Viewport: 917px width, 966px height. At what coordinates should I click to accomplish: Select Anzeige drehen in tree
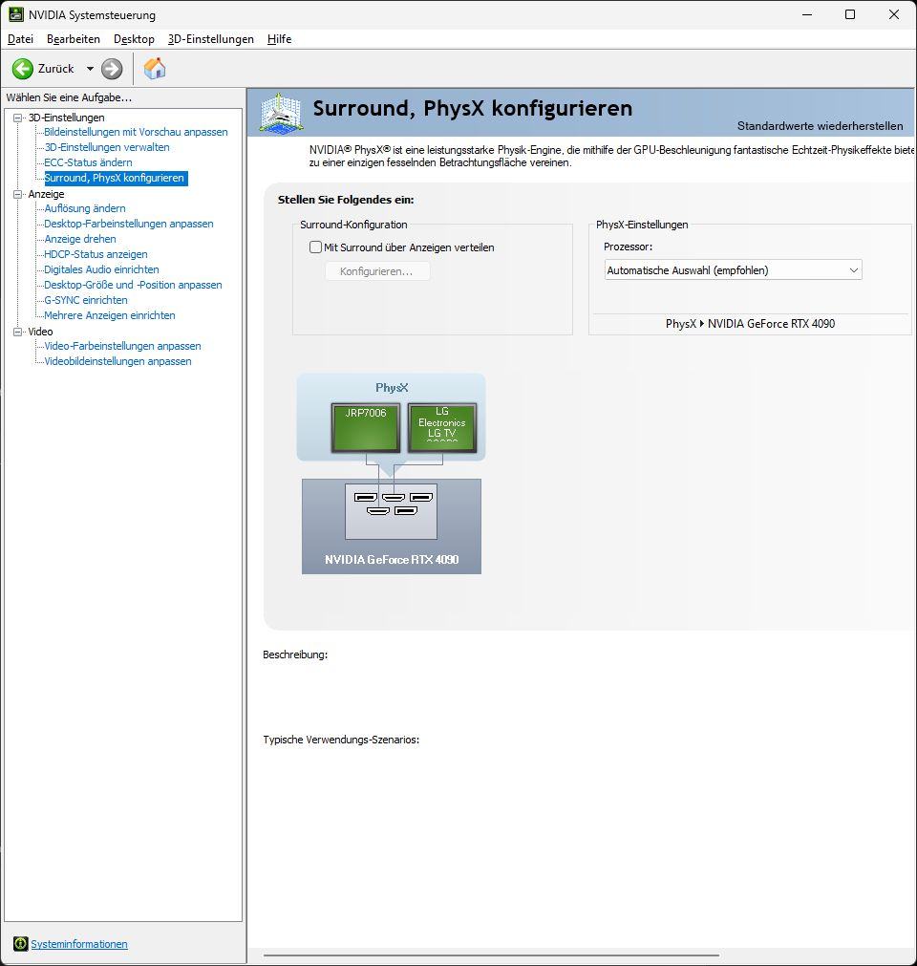tap(80, 239)
